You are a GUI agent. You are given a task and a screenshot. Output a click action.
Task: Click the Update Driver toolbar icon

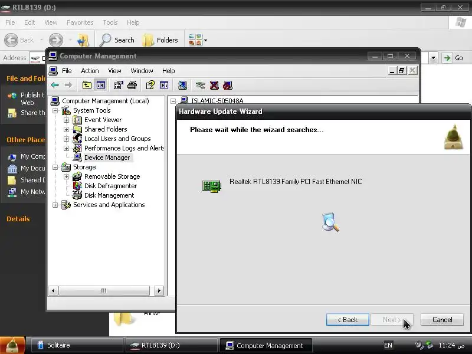click(x=200, y=85)
